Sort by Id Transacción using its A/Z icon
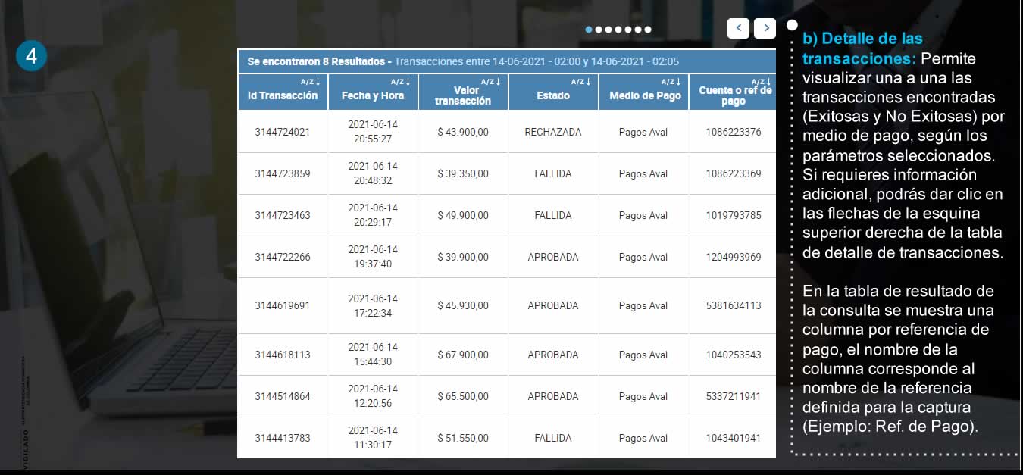 [x=310, y=81]
